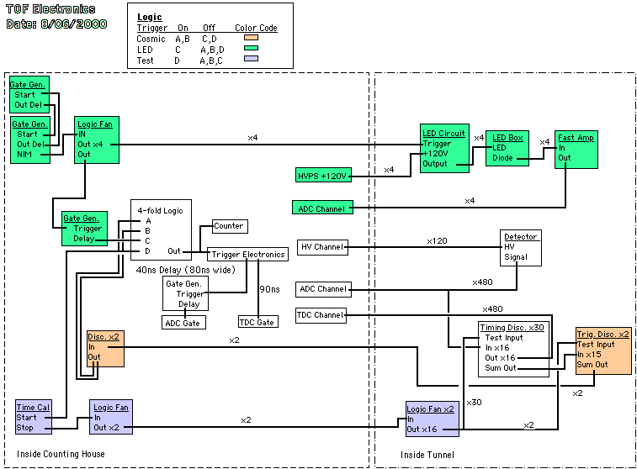Click the 'Counter' box
The image size is (637, 469).
[230, 226]
